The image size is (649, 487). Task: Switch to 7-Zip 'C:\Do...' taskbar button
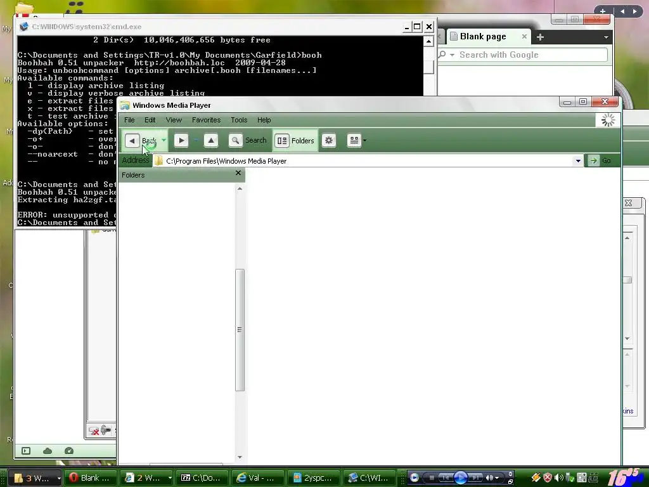[x=202, y=478]
